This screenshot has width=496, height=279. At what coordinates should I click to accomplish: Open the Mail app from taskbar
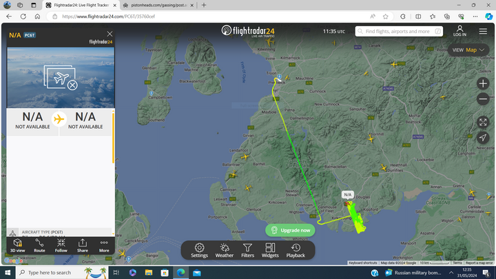coord(197,273)
